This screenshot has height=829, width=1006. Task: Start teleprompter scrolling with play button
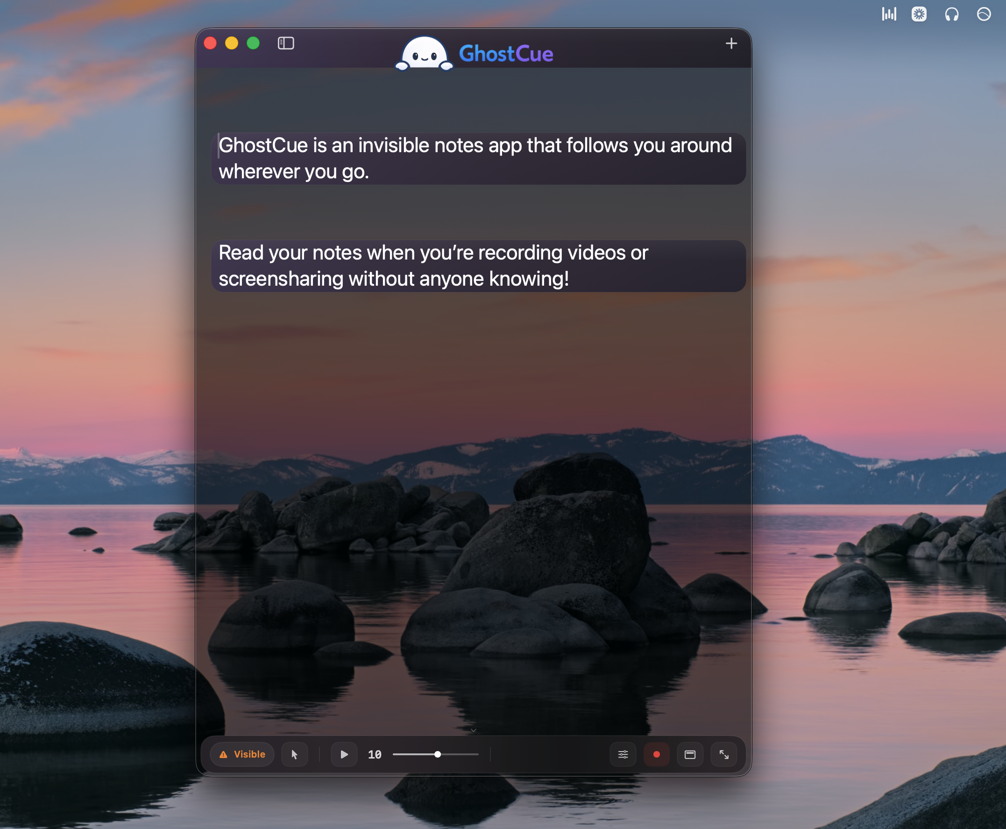pyautogui.click(x=344, y=754)
